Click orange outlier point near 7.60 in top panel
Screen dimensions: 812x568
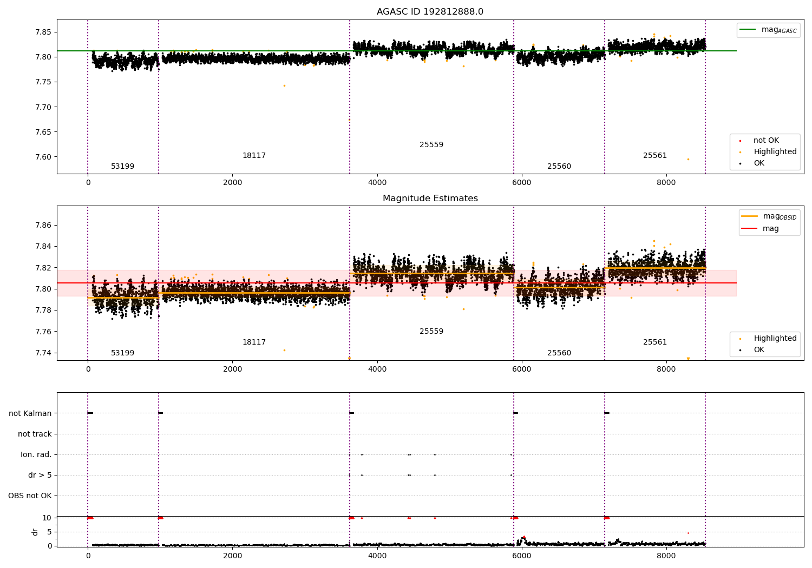688,159
